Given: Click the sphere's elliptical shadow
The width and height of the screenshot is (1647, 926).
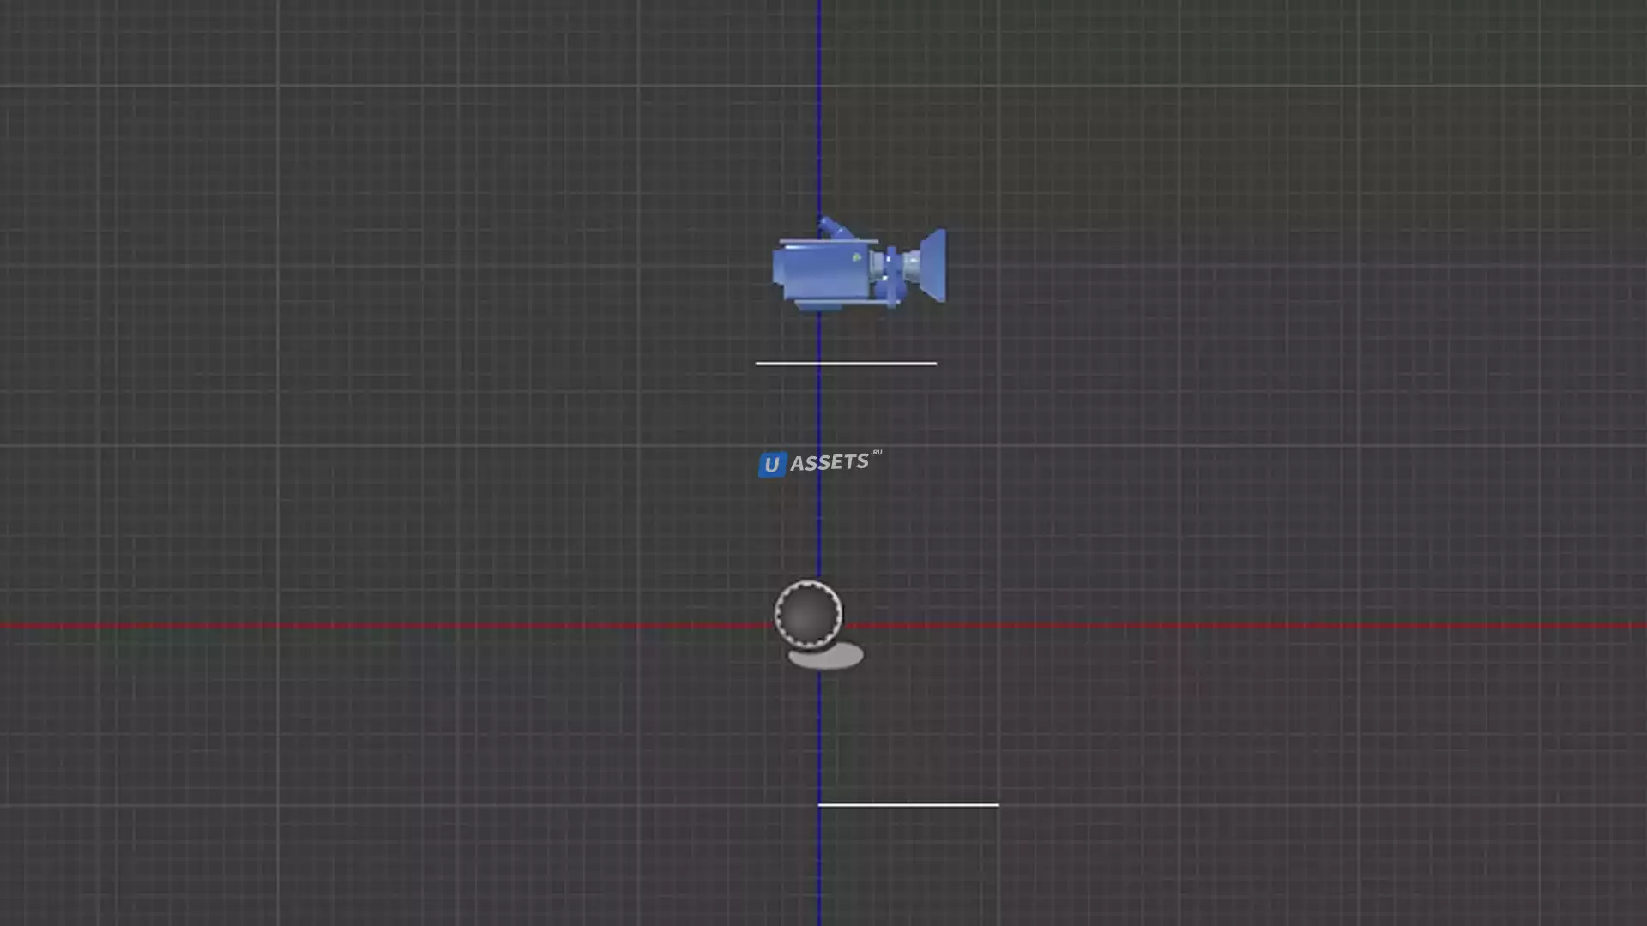Looking at the screenshot, I should coord(829,658).
